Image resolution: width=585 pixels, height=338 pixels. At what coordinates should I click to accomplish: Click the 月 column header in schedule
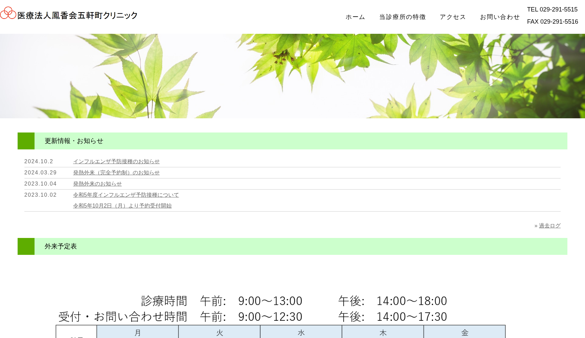click(x=137, y=333)
